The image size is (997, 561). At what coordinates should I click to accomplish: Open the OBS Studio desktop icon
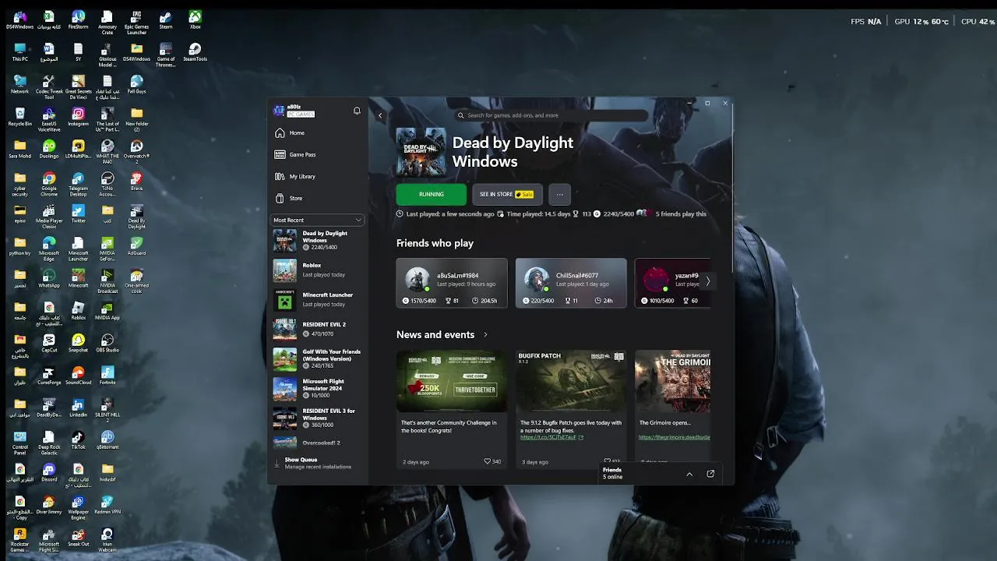point(107,344)
